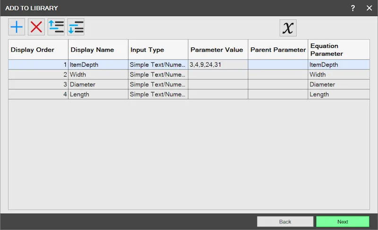The height and width of the screenshot is (230, 378).
Task: Open the Input Type dropdown for ItemDepth row
Action: point(158,65)
